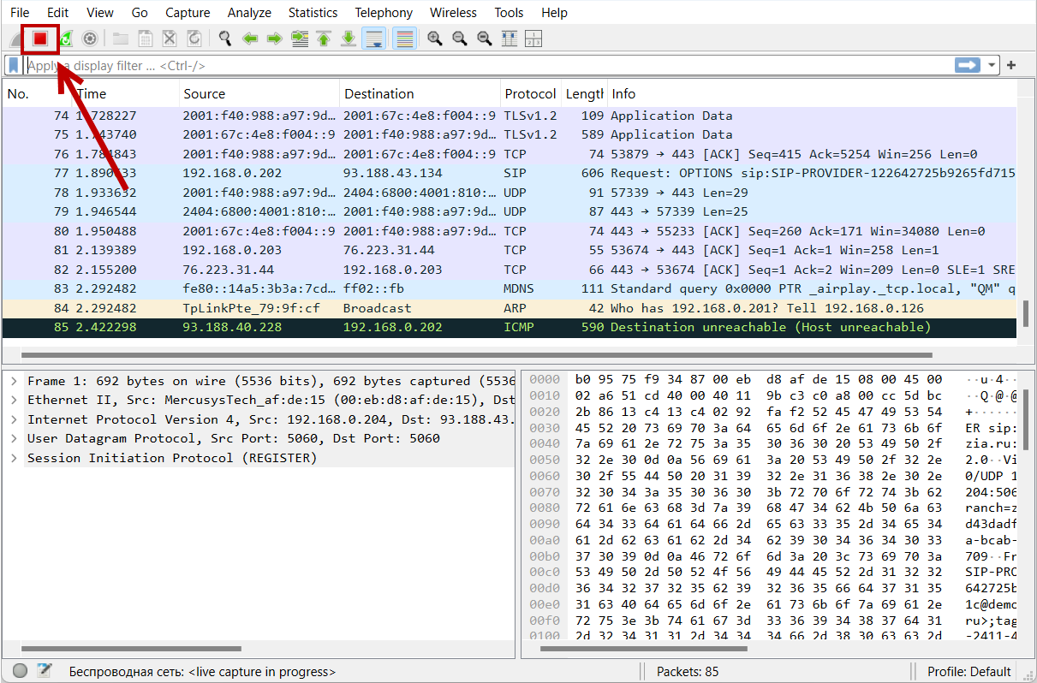Restart the current capture
This screenshot has height=683, width=1037.
(x=66, y=39)
